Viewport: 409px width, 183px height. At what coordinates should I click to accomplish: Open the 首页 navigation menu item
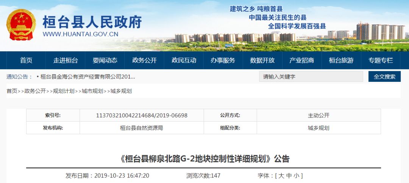pyautogui.click(x=26, y=60)
